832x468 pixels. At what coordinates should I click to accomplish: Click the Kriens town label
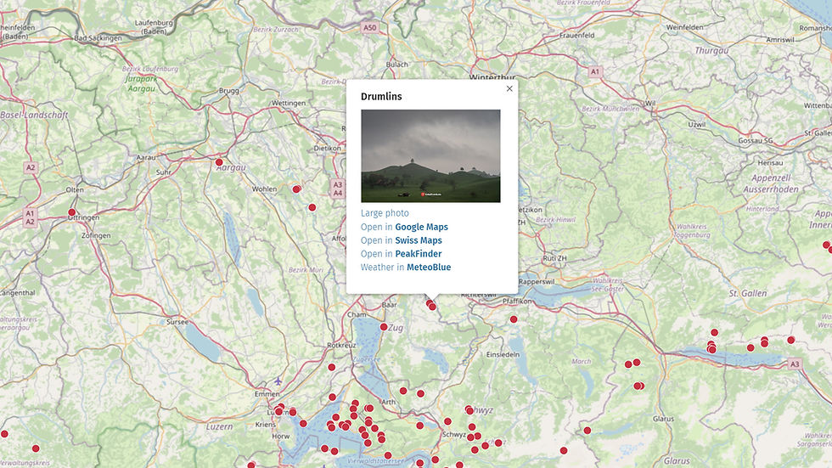point(265,424)
